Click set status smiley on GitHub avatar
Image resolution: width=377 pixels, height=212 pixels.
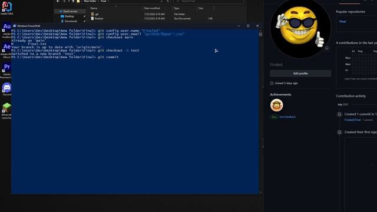(327, 48)
